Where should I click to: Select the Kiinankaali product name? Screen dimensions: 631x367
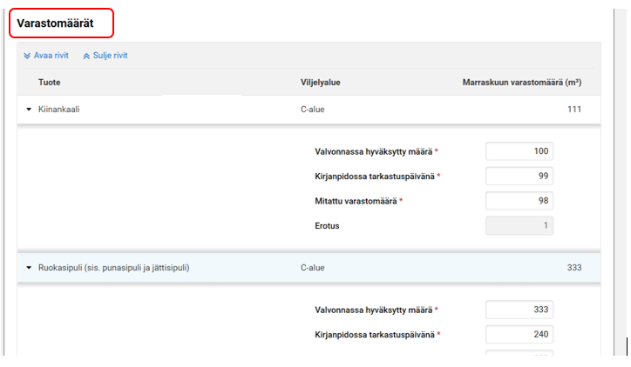tap(58, 110)
